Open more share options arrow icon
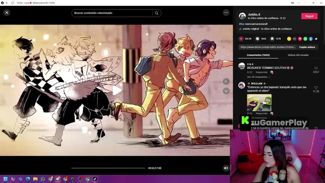 coord(316,39)
